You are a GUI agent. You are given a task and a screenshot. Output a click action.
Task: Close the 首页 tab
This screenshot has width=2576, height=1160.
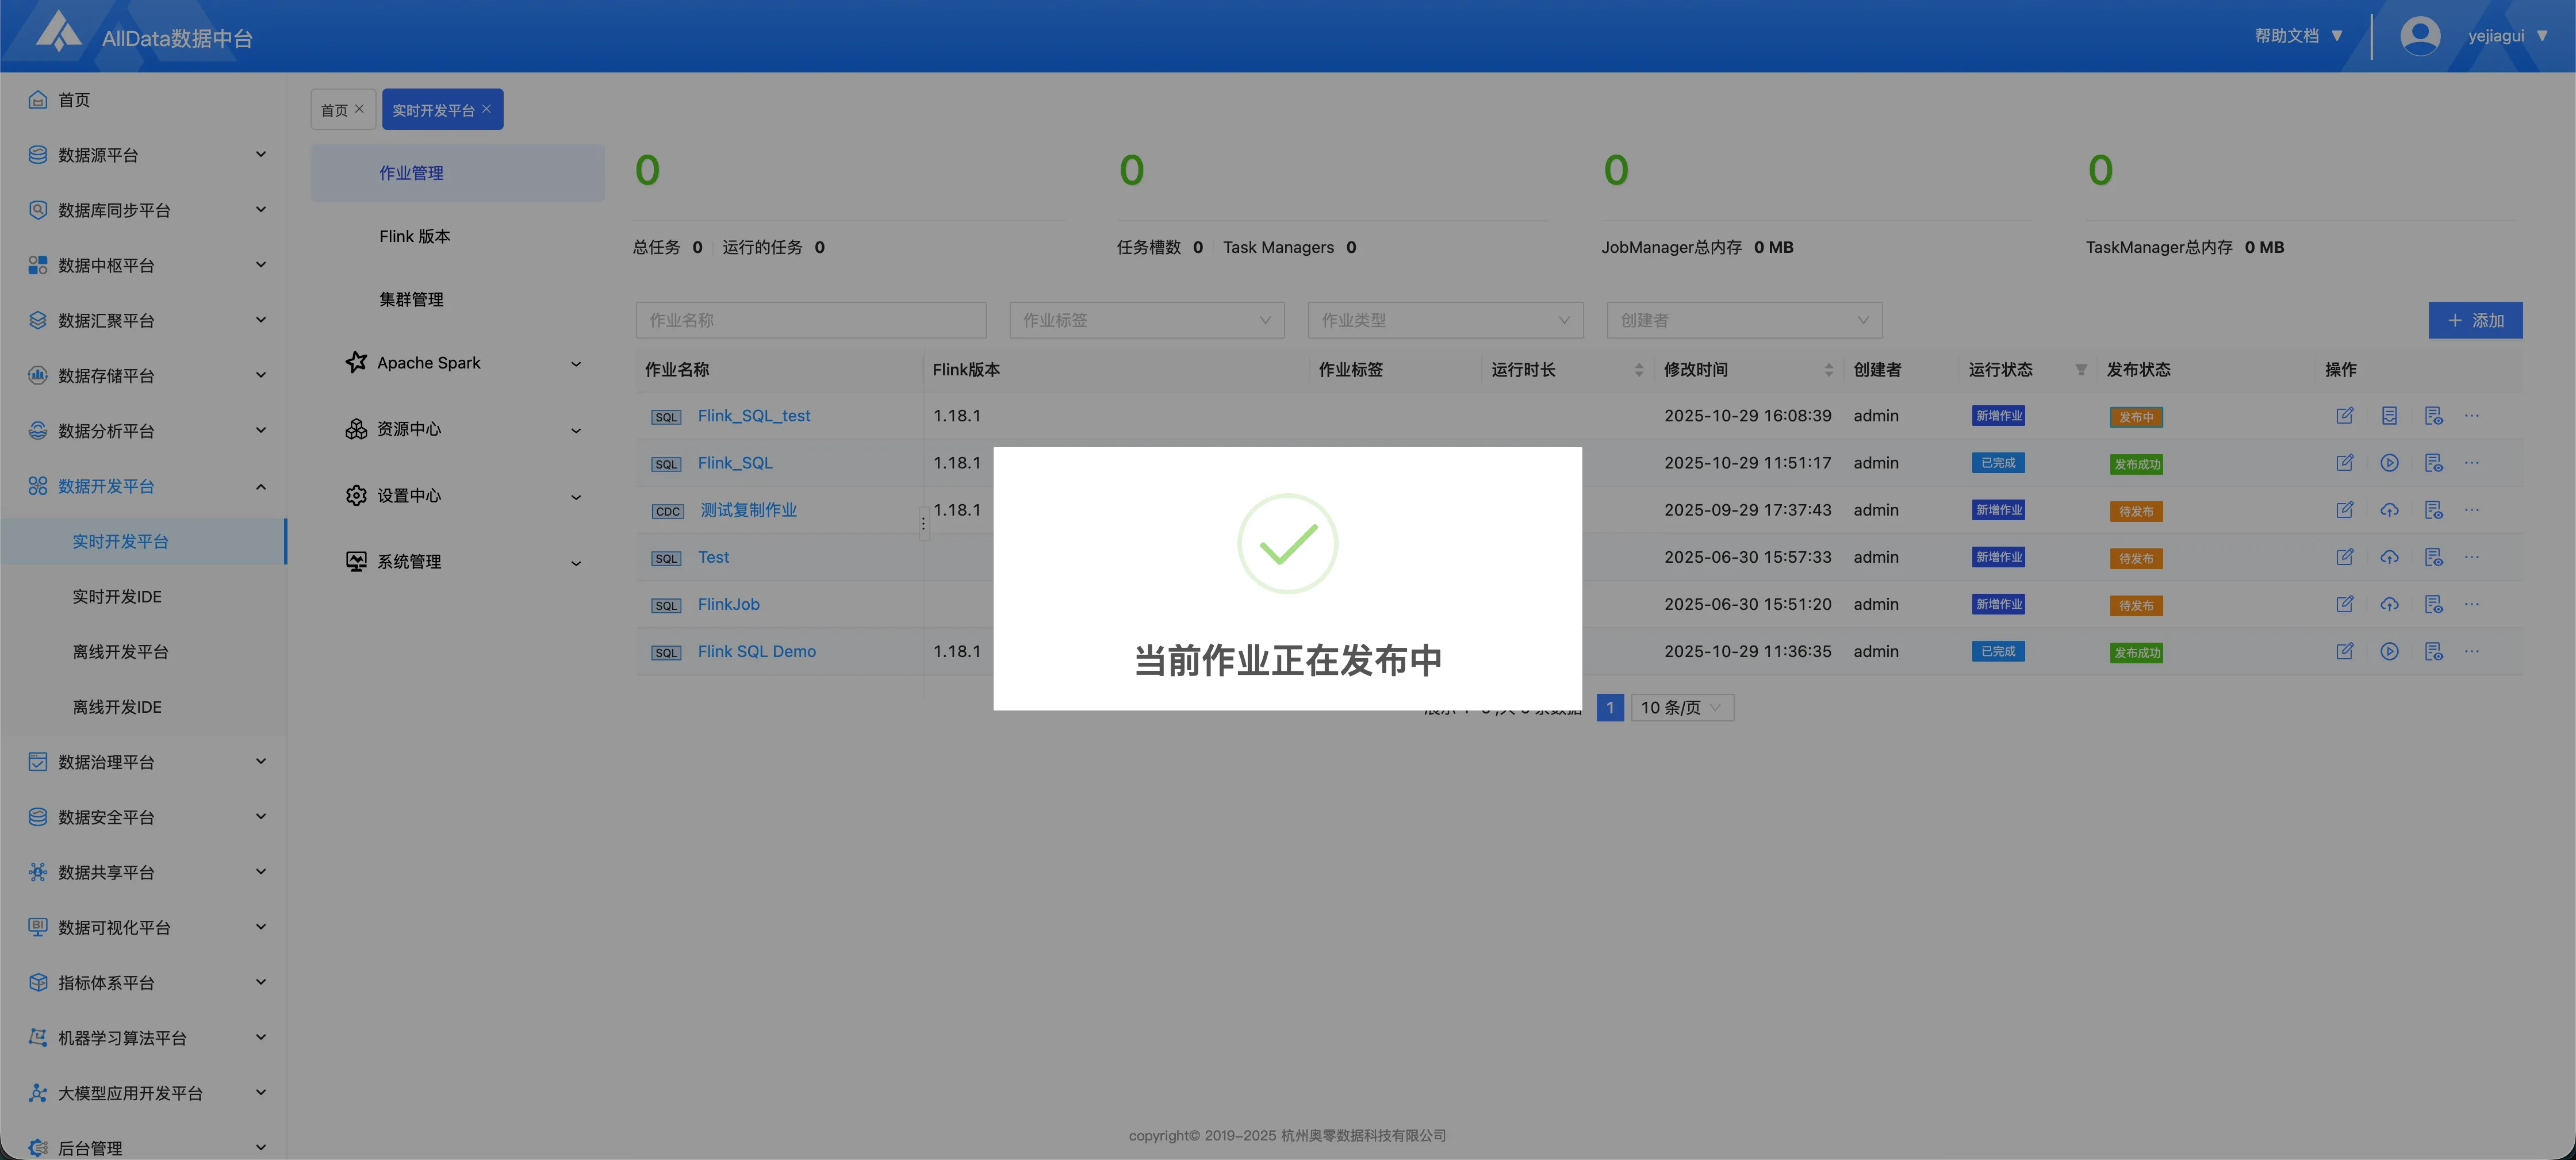point(360,109)
